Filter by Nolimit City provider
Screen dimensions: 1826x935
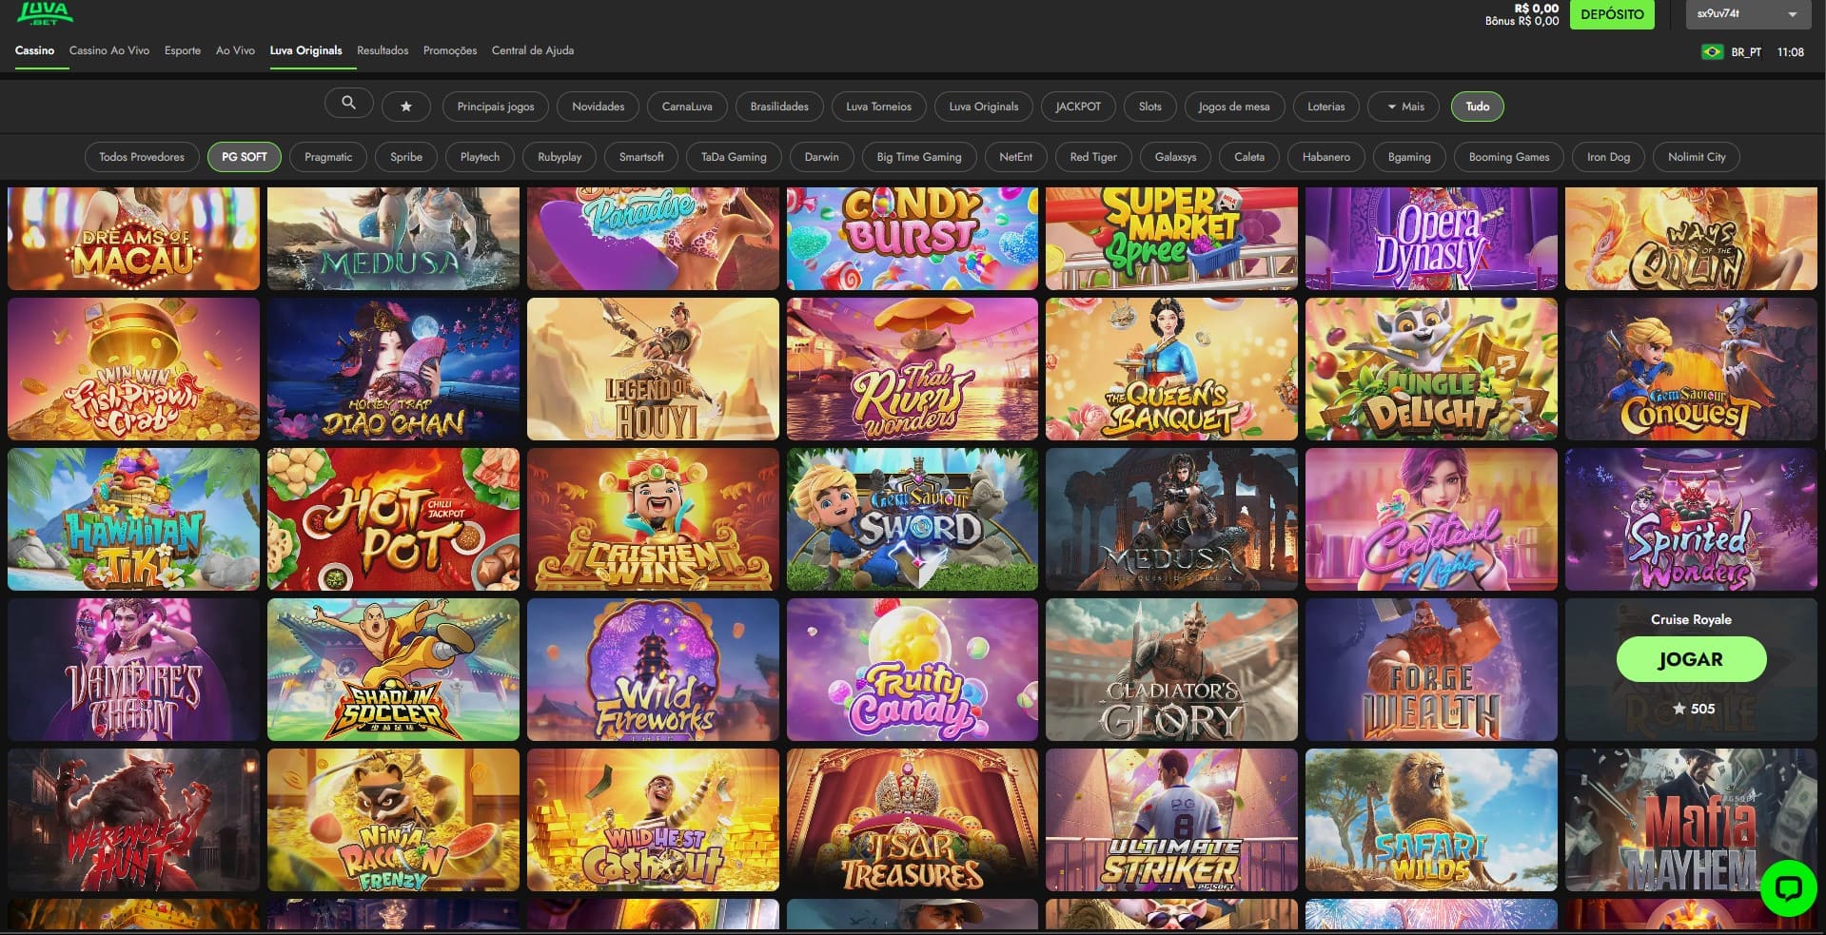click(1697, 157)
